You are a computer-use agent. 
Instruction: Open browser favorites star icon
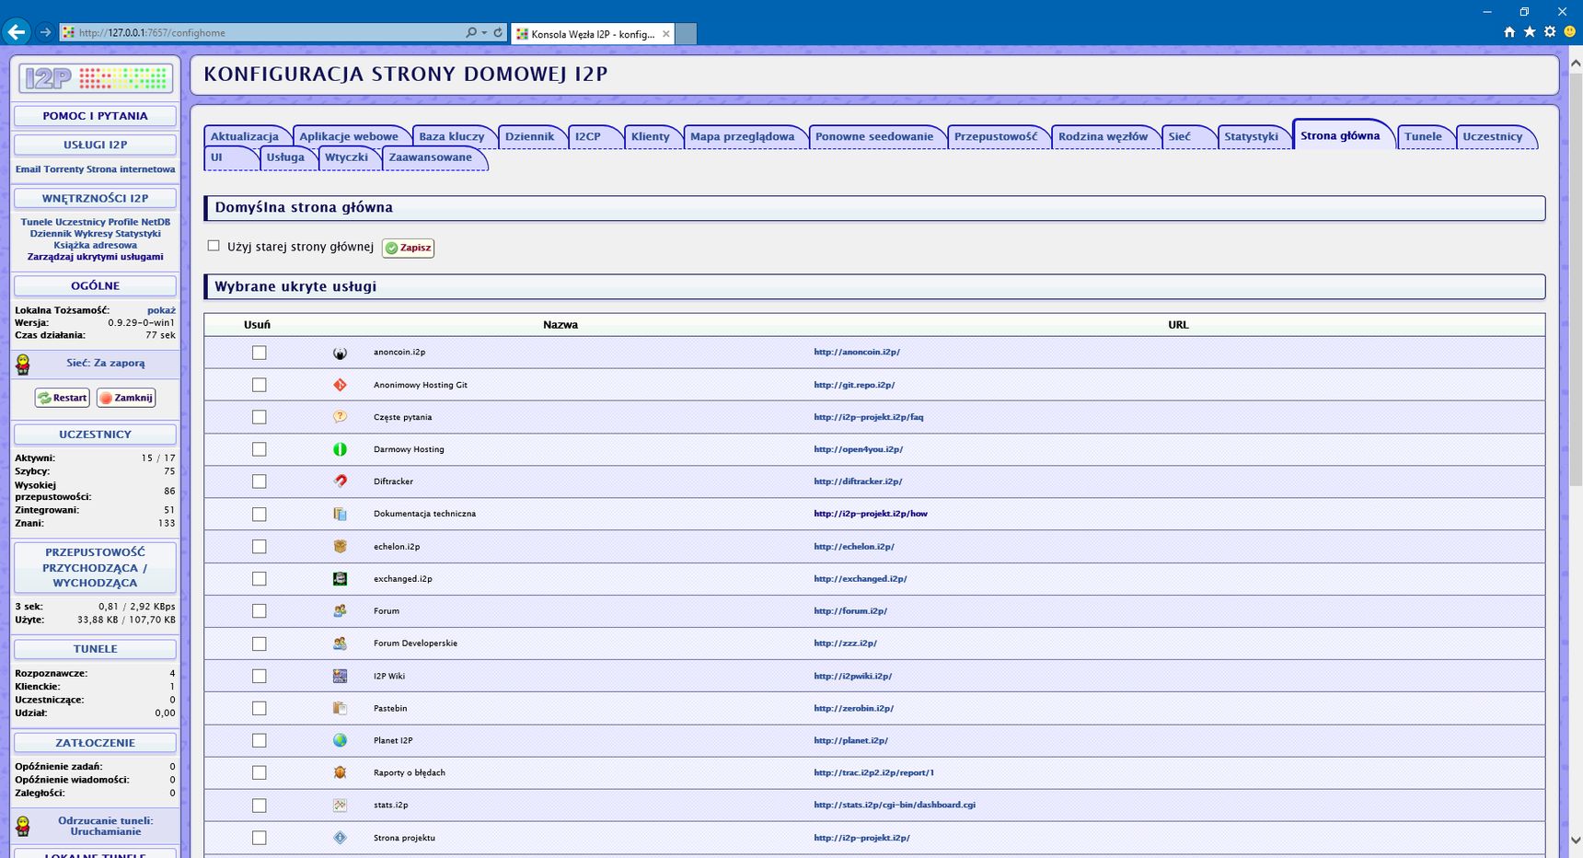point(1530,32)
